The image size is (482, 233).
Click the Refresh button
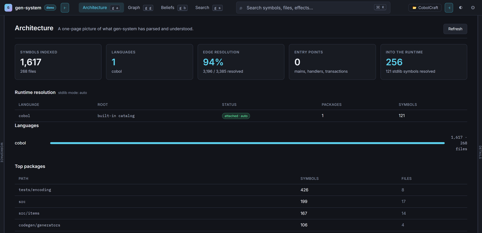455,29
